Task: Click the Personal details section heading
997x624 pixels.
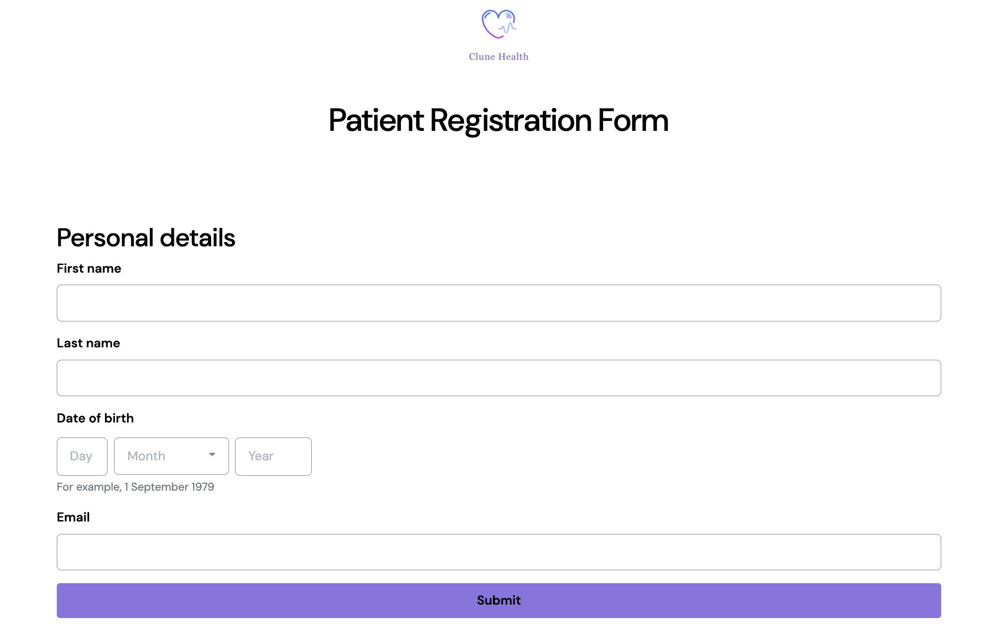Action: coord(146,238)
